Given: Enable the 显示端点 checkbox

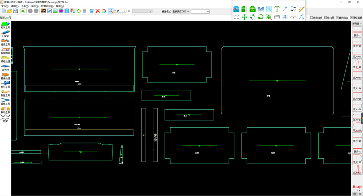Looking at the screenshot, I should pyautogui.click(x=316, y=18).
